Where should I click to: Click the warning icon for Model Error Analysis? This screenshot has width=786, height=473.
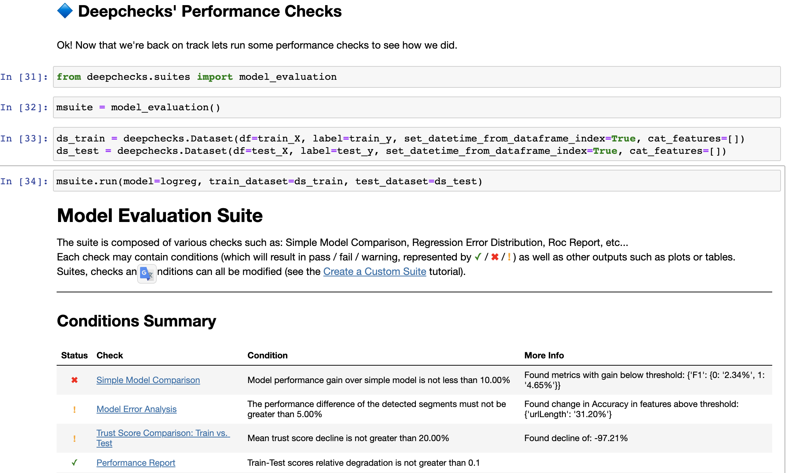click(x=74, y=410)
